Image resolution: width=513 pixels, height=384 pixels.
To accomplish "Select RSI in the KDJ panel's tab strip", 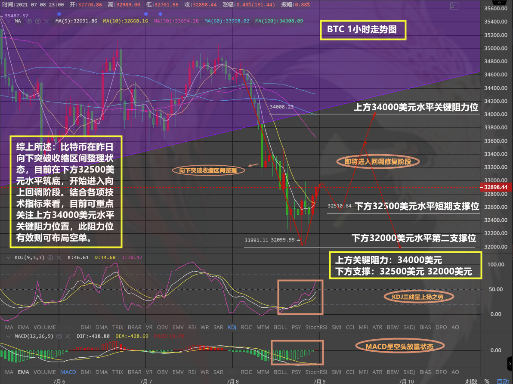I will [192, 327].
